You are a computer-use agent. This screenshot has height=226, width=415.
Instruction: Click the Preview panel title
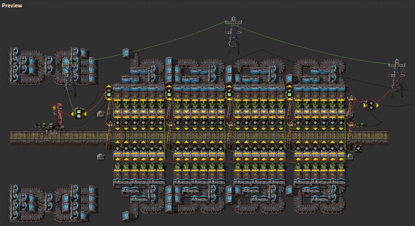click(x=12, y=5)
